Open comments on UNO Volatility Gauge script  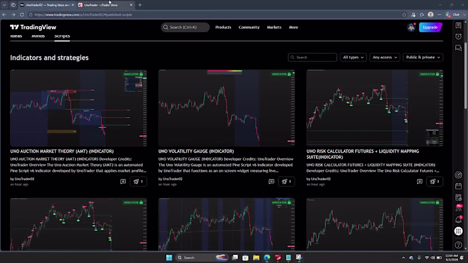(x=271, y=182)
